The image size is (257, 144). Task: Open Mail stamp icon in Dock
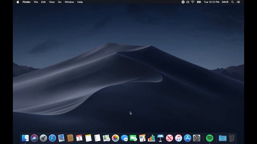[x=61, y=138]
